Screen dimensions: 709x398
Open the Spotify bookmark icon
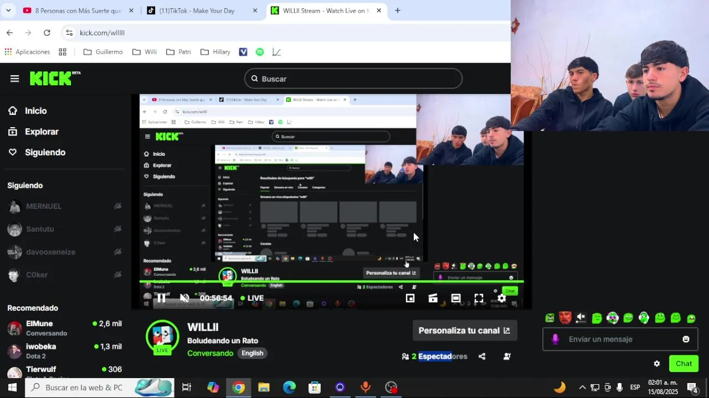coord(260,52)
